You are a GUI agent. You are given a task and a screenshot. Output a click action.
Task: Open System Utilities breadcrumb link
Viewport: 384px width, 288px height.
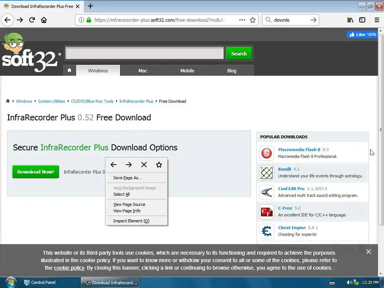[51, 101]
